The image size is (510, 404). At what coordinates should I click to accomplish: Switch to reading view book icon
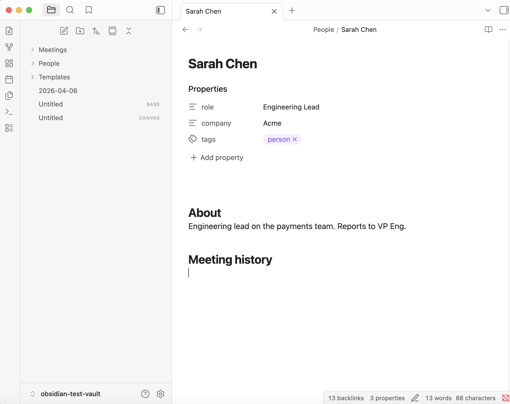click(488, 30)
